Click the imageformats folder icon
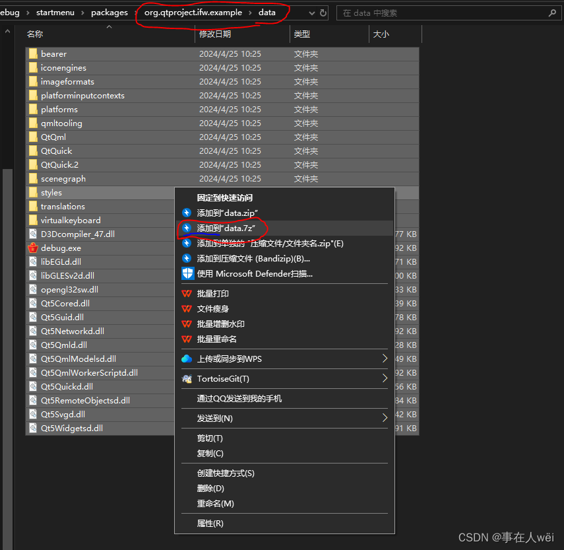This screenshot has width=564, height=550. pyautogui.click(x=33, y=82)
